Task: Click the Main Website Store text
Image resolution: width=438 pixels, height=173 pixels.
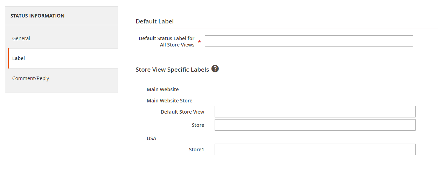Action: [169, 101]
